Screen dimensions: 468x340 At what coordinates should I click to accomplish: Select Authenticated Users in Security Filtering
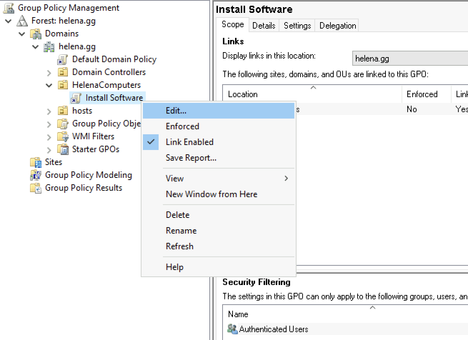point(273,329)
